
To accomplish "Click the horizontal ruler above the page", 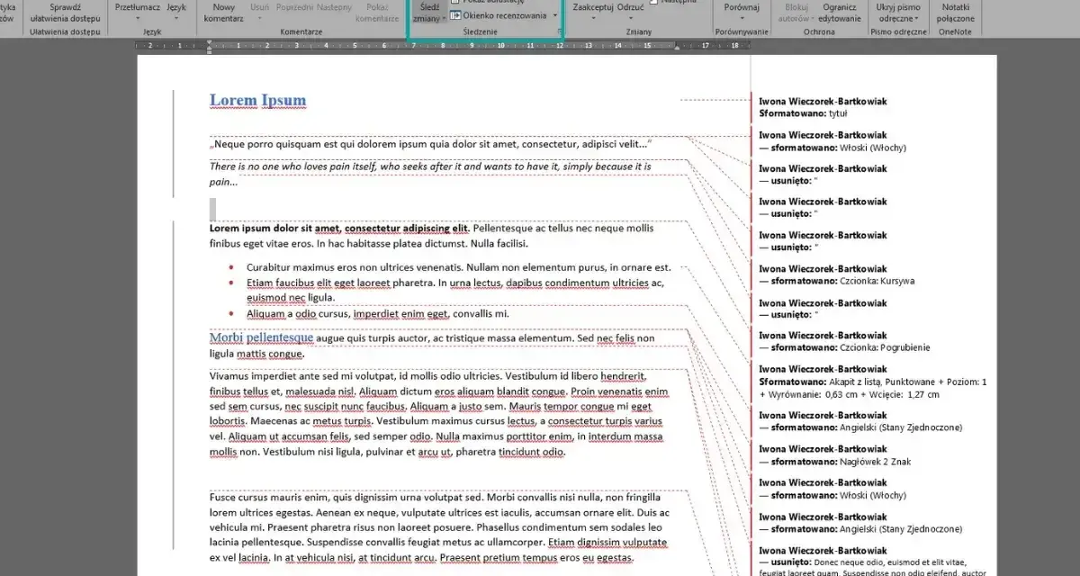I will click(441, 44).
